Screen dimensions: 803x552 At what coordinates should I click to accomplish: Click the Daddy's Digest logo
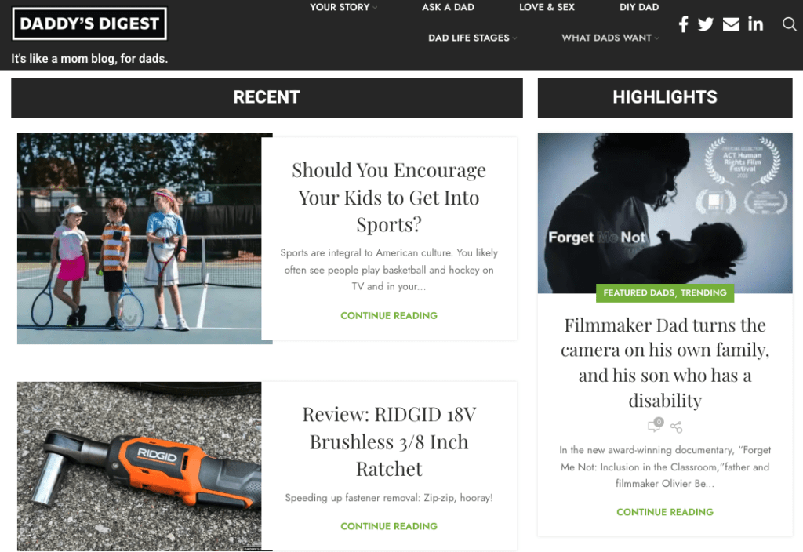coord(89,24)
